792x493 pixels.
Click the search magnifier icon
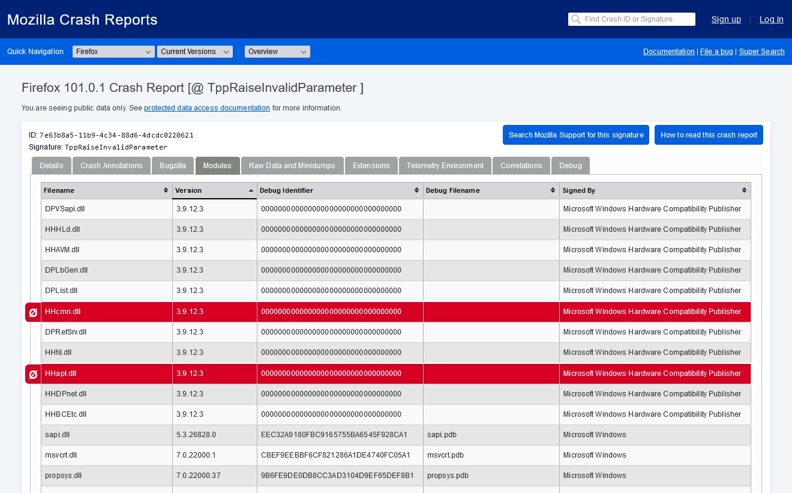576,19
